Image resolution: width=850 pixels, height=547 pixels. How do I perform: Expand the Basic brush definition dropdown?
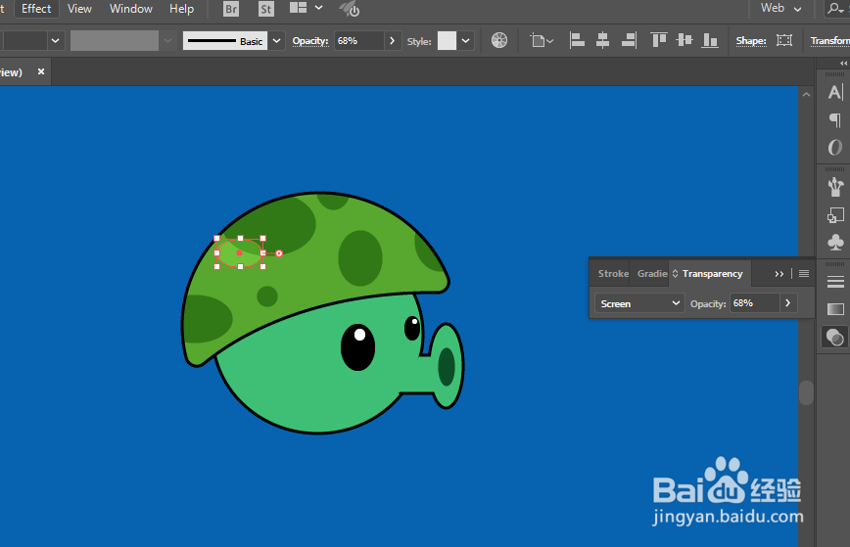click(276, 41)
